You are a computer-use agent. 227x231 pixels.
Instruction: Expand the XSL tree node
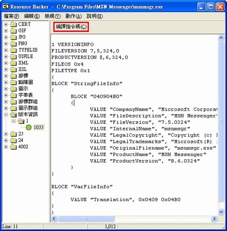6,69
